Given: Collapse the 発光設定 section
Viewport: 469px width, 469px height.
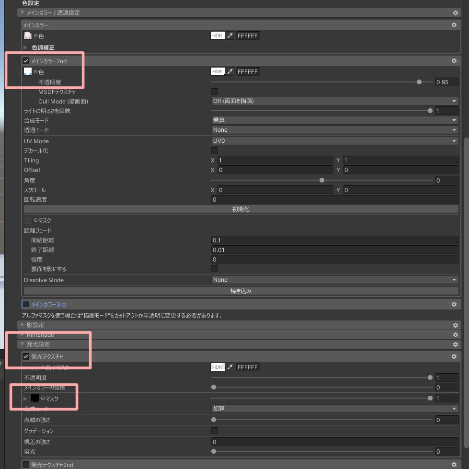Looking at the screenshot, I should [x=22, y=344].
